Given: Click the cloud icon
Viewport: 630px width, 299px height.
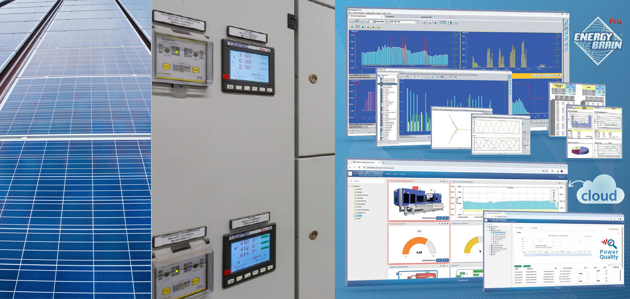Looking at the screenshot, I should [x=599, y=190].
